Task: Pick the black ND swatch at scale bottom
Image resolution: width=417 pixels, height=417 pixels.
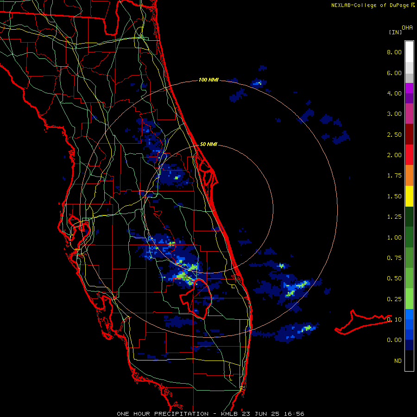Action: tap(409, 360)
